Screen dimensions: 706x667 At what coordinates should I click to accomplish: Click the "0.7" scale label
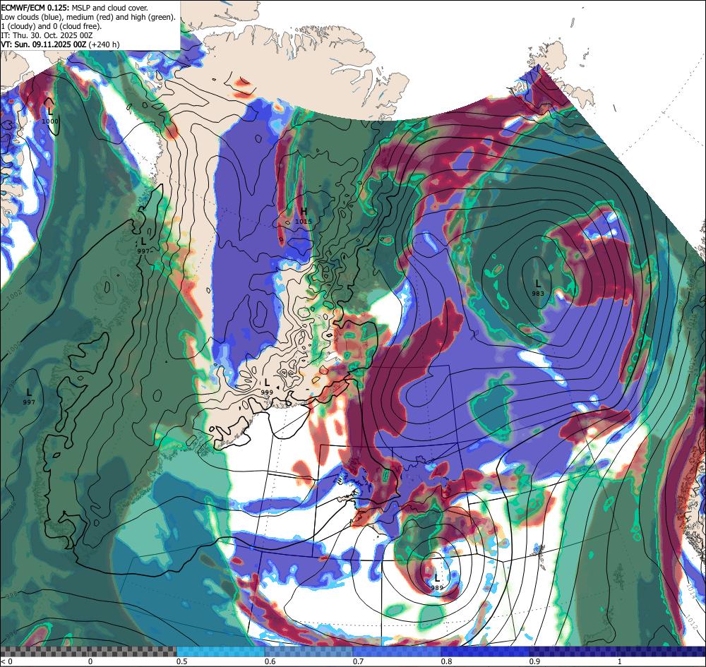(x=359, y=661)
